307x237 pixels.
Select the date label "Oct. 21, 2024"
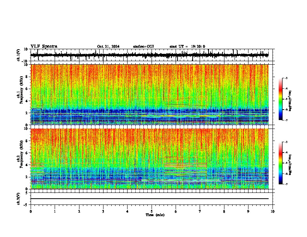coord(108,46)
